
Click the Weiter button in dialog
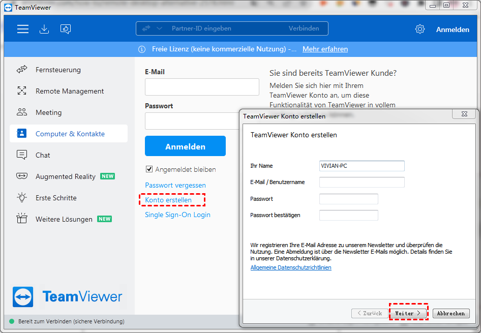[408, 313]
